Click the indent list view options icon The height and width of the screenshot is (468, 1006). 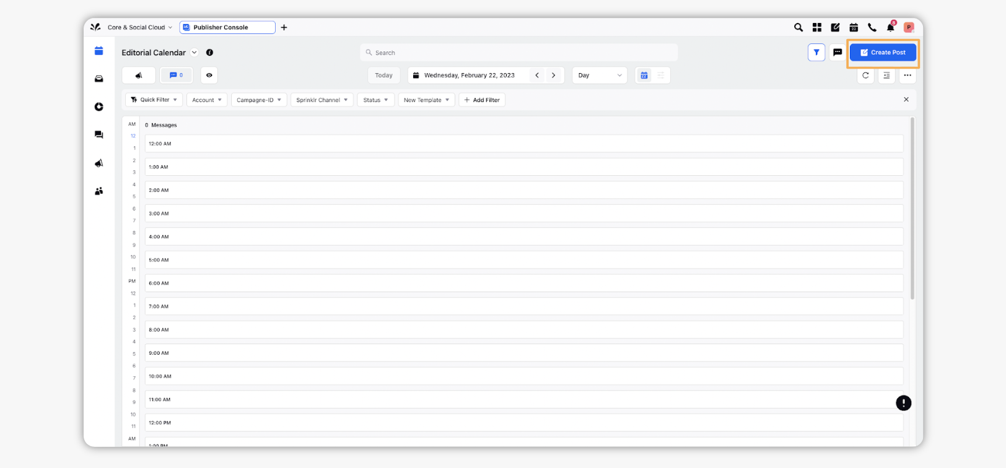886,76
